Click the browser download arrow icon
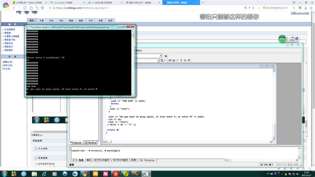This screenshot has width=315, height=177. [306, 8]
